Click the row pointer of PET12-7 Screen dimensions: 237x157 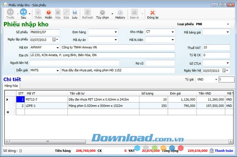(7, 100)
